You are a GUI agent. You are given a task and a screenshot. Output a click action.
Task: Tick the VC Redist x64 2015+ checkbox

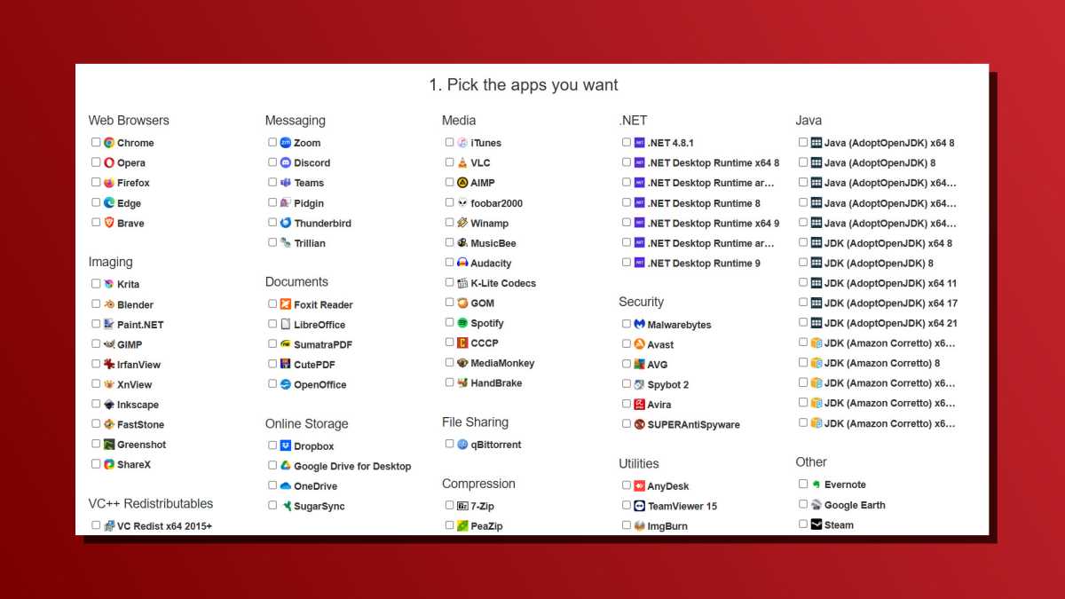96,525
